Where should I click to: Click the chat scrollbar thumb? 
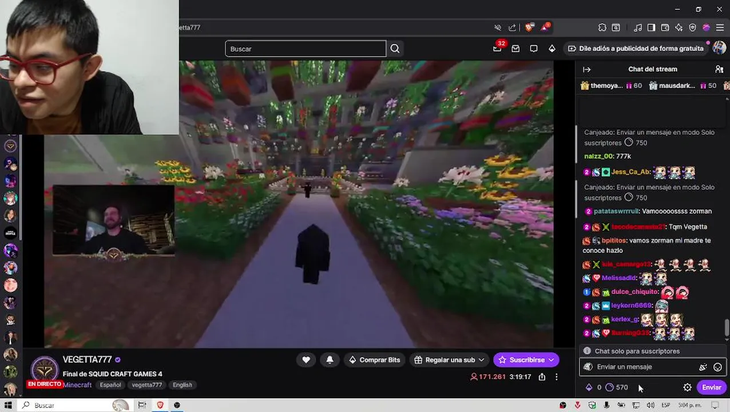point(727,328)
